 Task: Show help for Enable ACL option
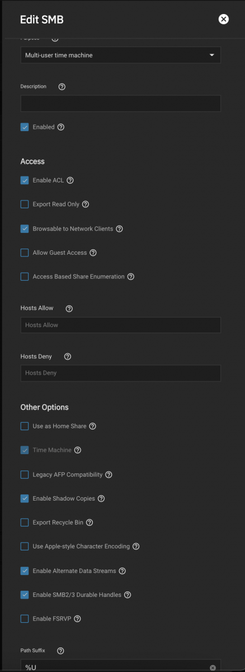70,180
